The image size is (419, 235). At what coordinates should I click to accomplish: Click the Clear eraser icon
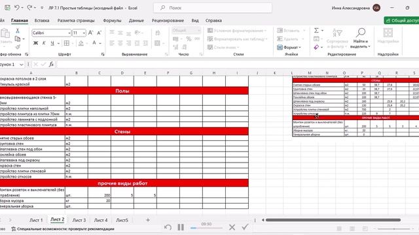tap(316, 47)
